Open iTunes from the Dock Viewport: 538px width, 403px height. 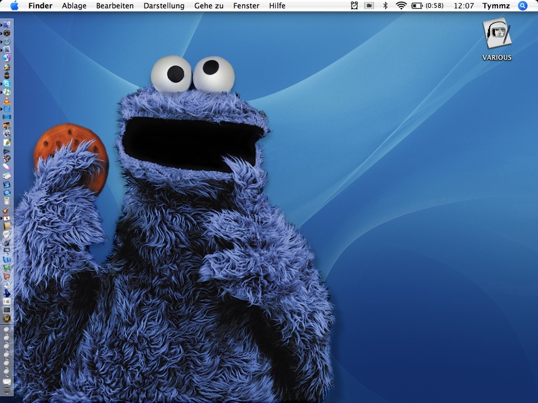(6, 91)
